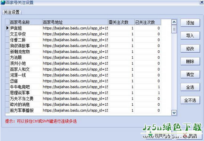
Task: Click the row header box beside 万夫不当之勇
Action: pos(7,99)
